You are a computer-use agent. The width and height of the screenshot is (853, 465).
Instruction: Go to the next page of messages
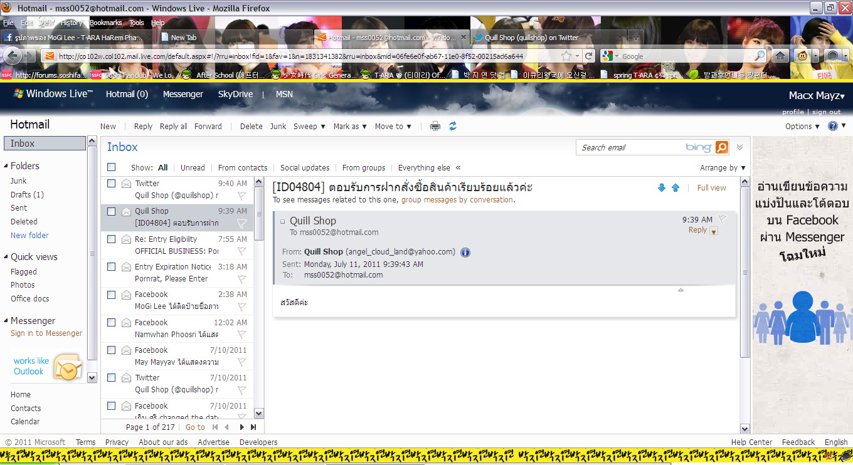pyautogui.click(x=242, y=427)
